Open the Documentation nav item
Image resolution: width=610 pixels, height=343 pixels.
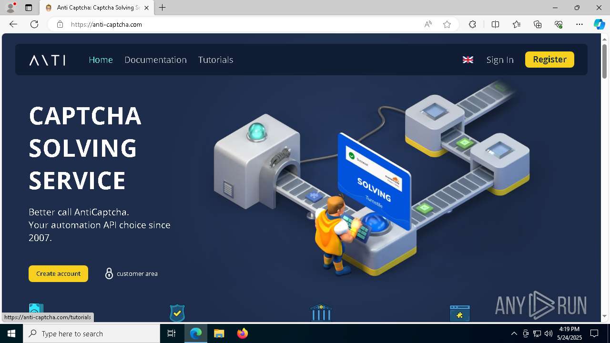[x=155, y=60]
